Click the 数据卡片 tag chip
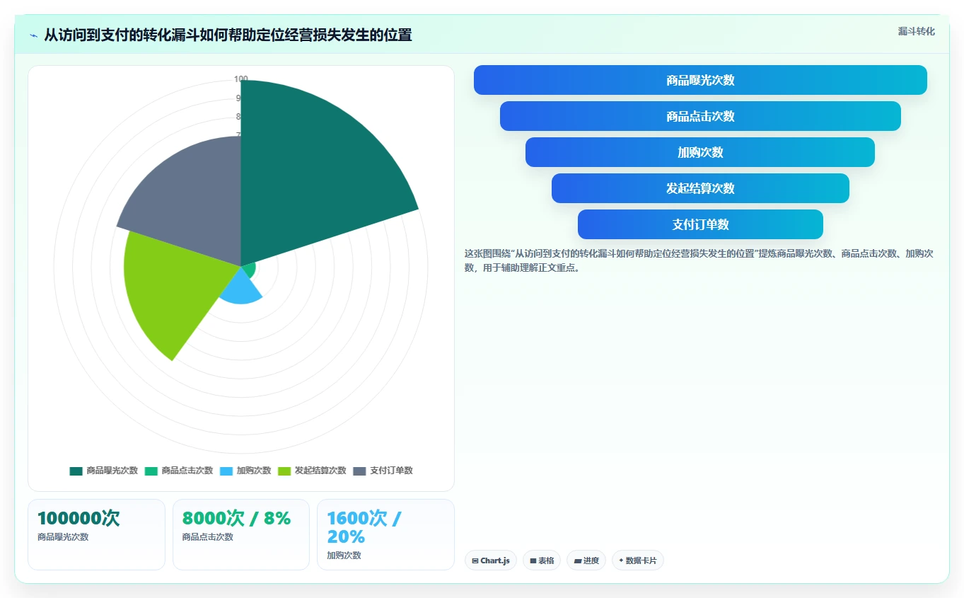Image resolution: width=964 pixels, height=598 pixels. [x=638, y=560]
